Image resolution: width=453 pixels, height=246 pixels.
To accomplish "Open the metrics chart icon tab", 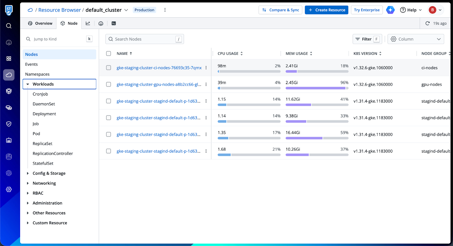I will [x=88, y=23].
